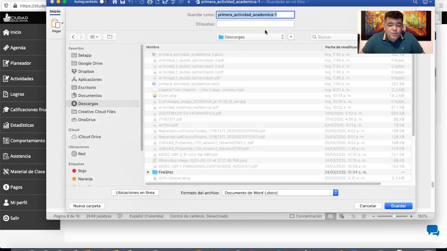Open the Formato del archivo dropdown

pyautogui.click(x=280, y=193)
